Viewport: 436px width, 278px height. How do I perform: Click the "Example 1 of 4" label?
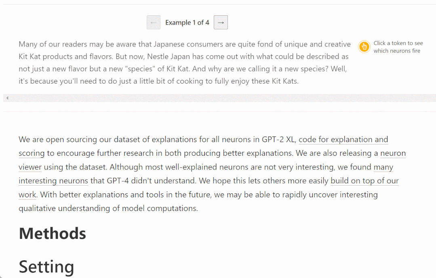[x=187, y=22]
